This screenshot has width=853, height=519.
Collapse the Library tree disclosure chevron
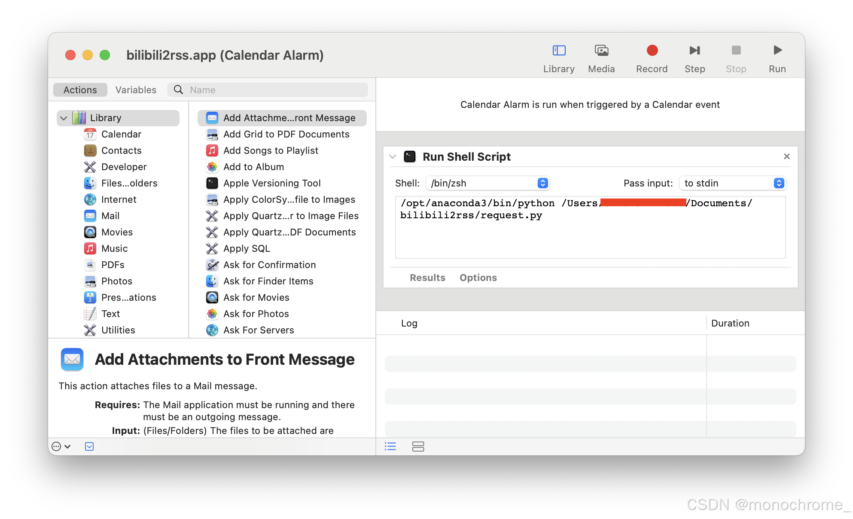point(64,118)
